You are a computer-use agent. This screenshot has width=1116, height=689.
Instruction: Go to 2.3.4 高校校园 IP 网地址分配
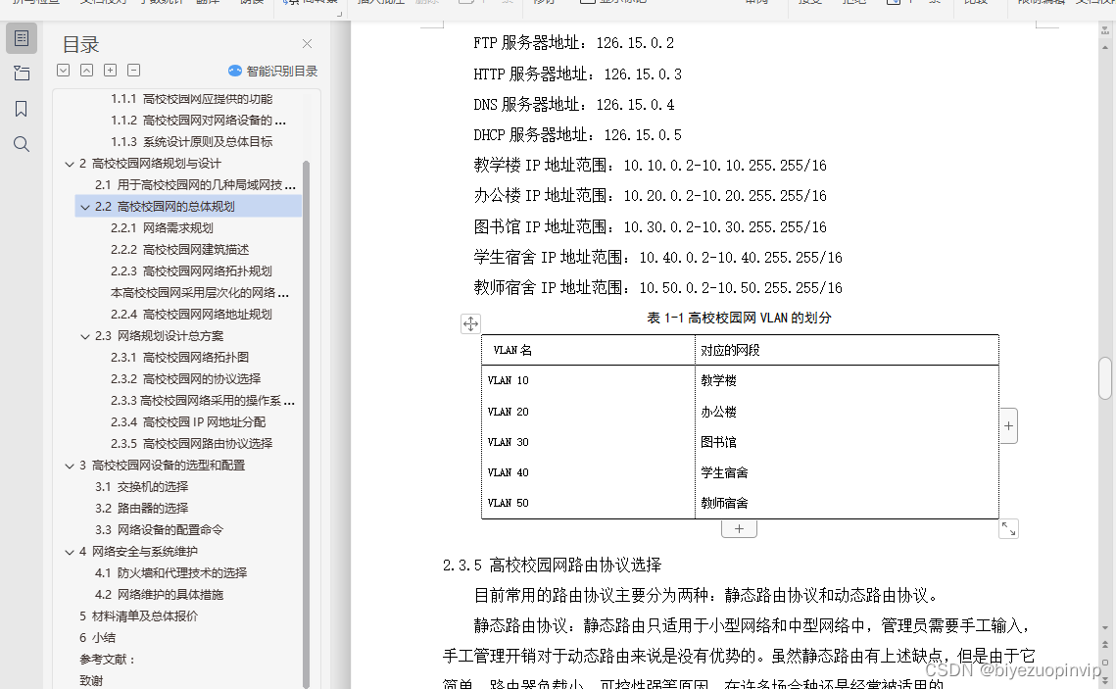pyautogui.click(x=188, y=422)
